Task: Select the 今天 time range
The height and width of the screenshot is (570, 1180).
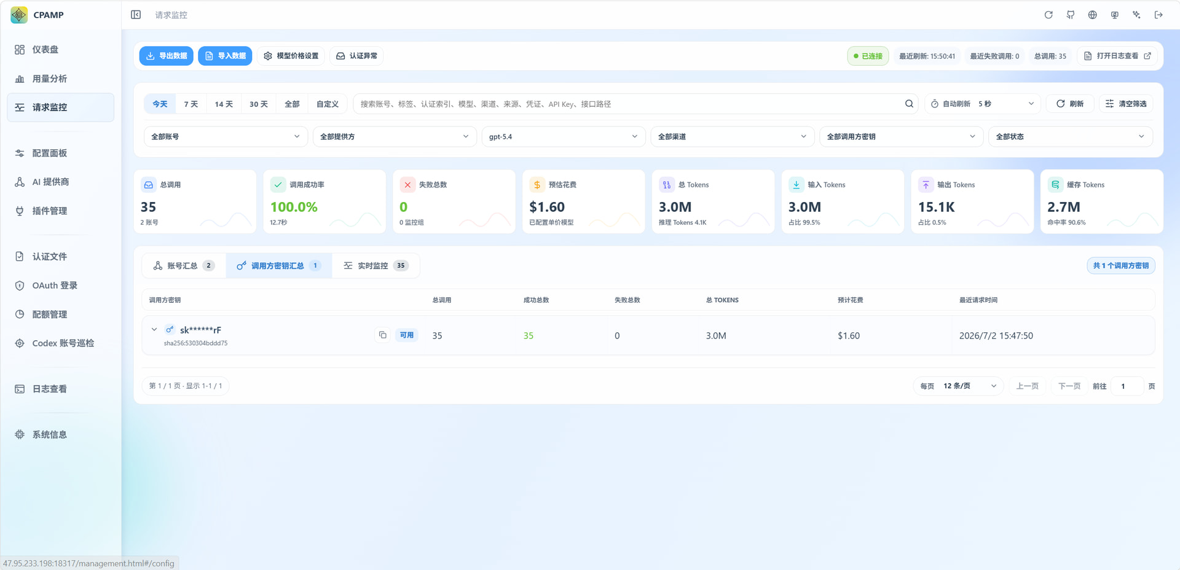Action: click(160, 104)
